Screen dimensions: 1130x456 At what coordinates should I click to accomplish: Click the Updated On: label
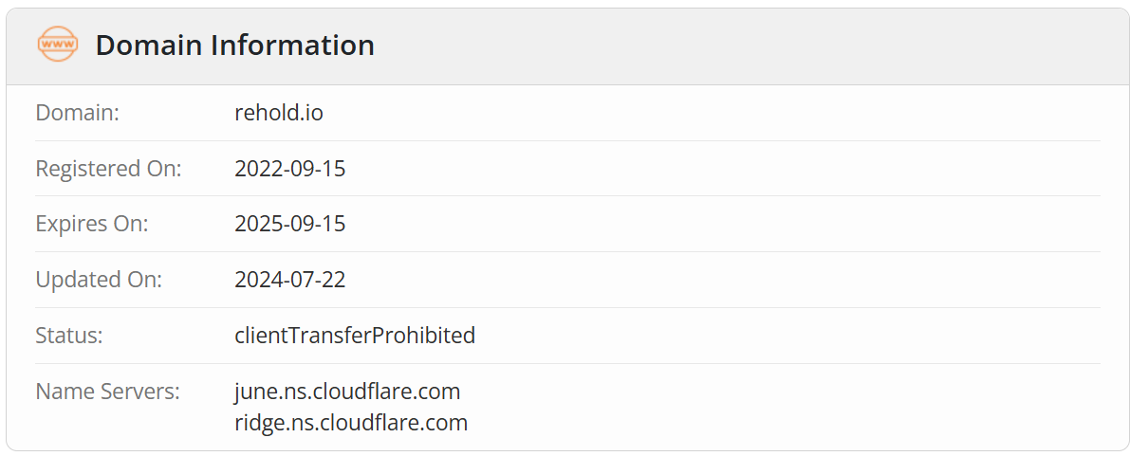pos(99,280)
